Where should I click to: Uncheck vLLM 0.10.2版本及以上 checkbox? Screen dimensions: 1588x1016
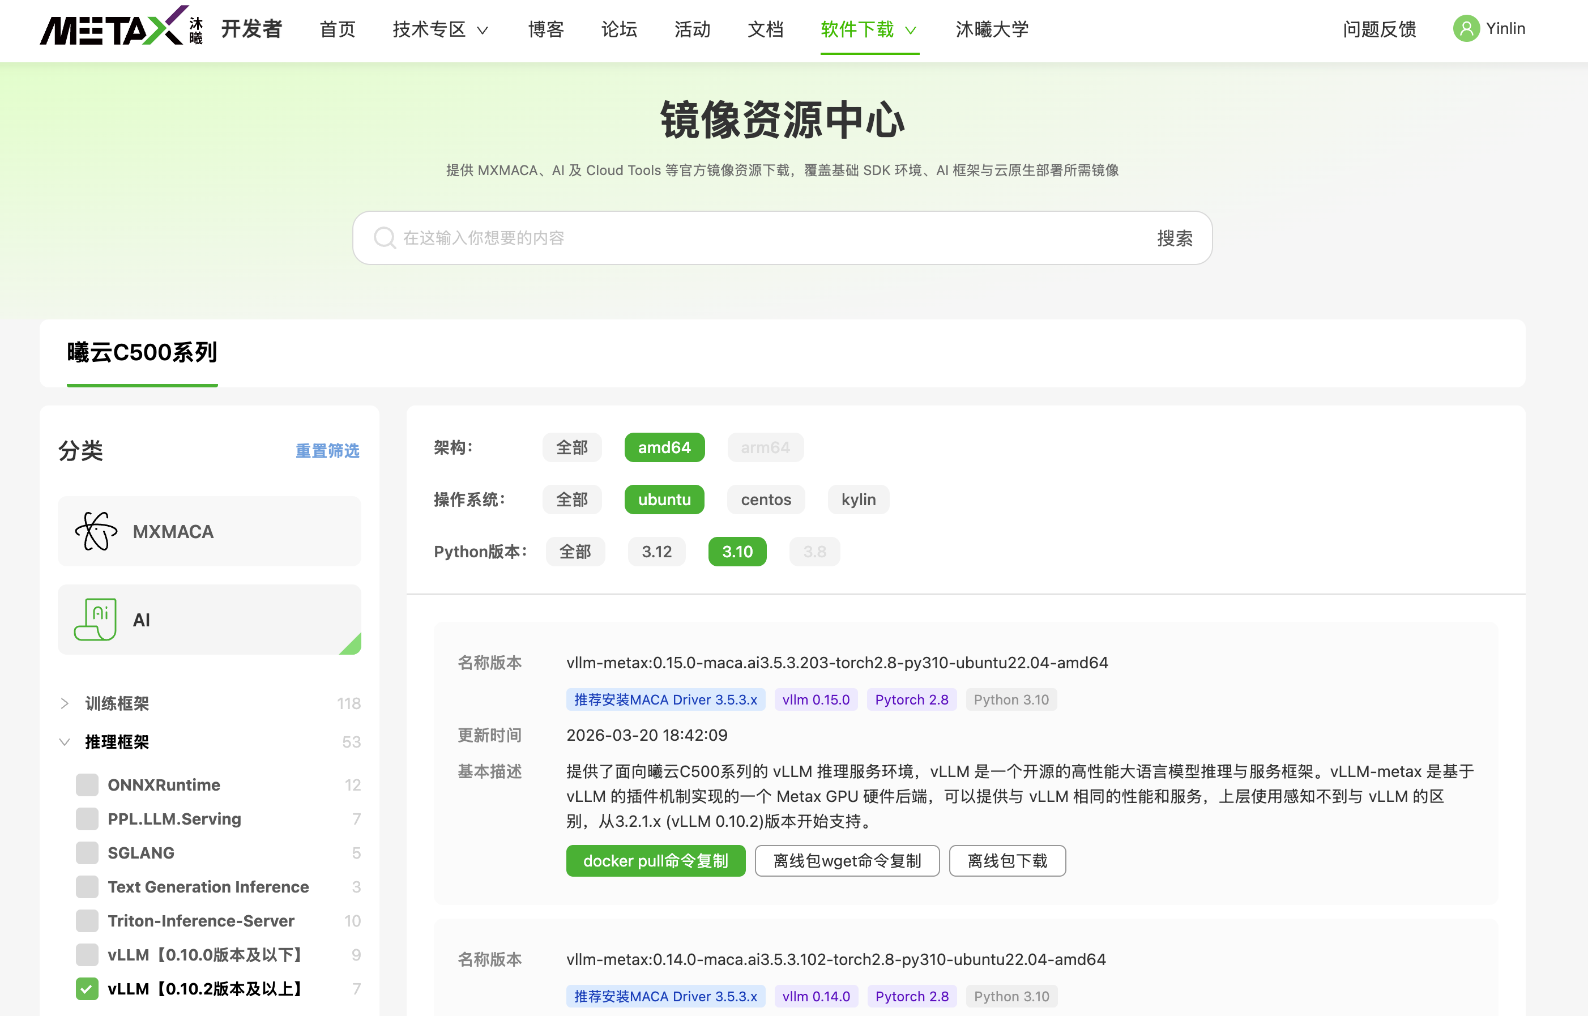pyautogui.click(x=87, y=989)
